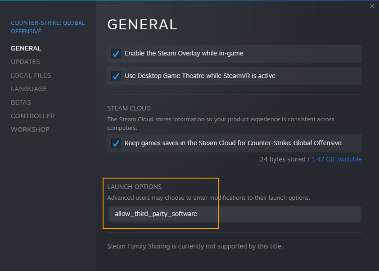Click the Launch Options heading

(135, 187)
